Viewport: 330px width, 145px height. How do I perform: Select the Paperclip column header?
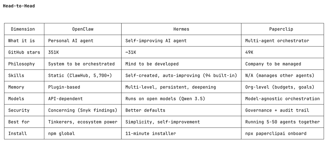282,29
